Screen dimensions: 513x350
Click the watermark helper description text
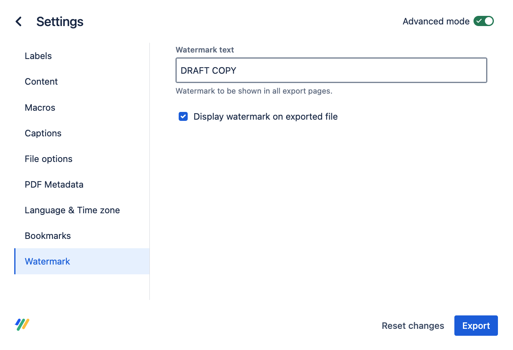[x=254, y=91]
